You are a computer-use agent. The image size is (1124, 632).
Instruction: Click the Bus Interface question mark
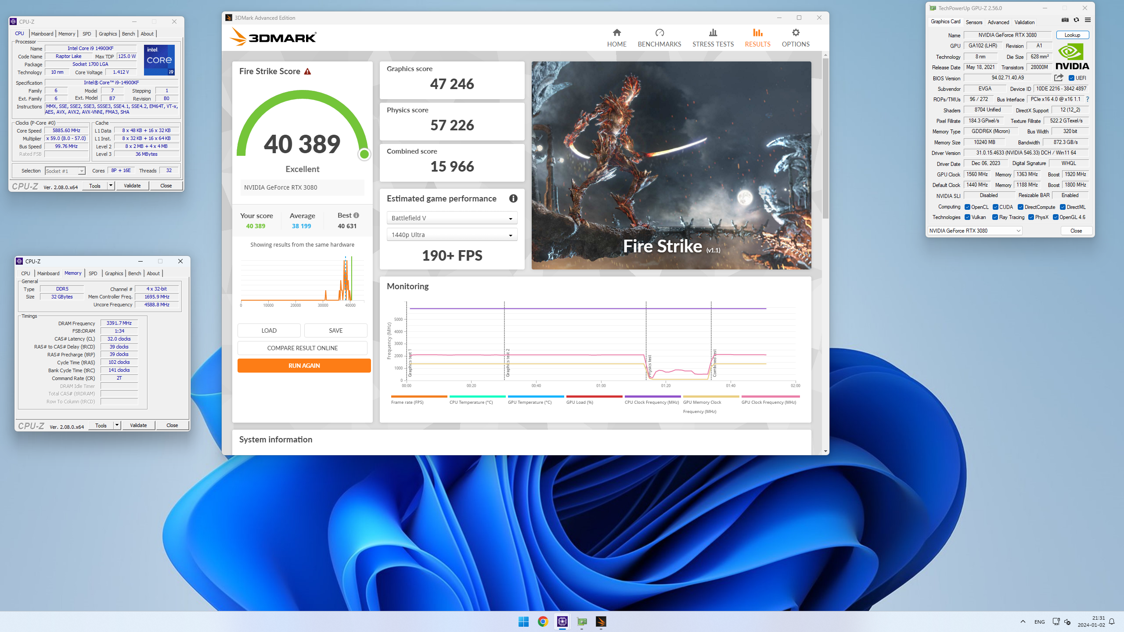point(1088,99)
